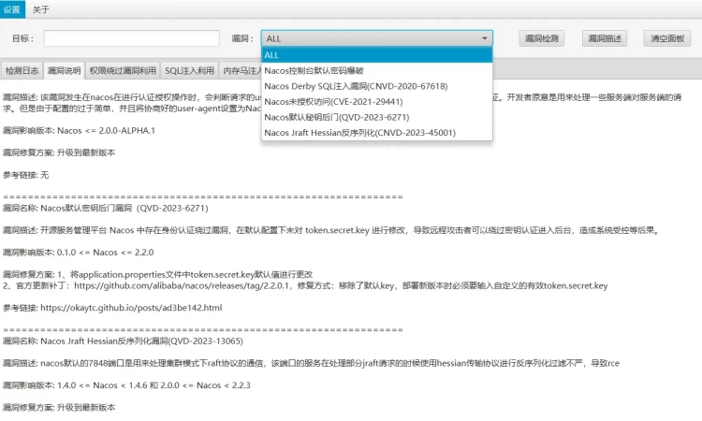
Task: Click the 漏洞检测 button
Action: click(541, 38)
